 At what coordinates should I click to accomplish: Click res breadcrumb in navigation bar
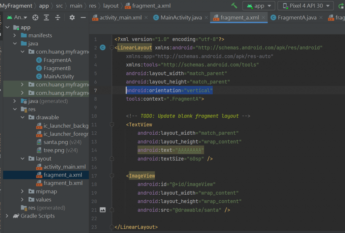93,6
